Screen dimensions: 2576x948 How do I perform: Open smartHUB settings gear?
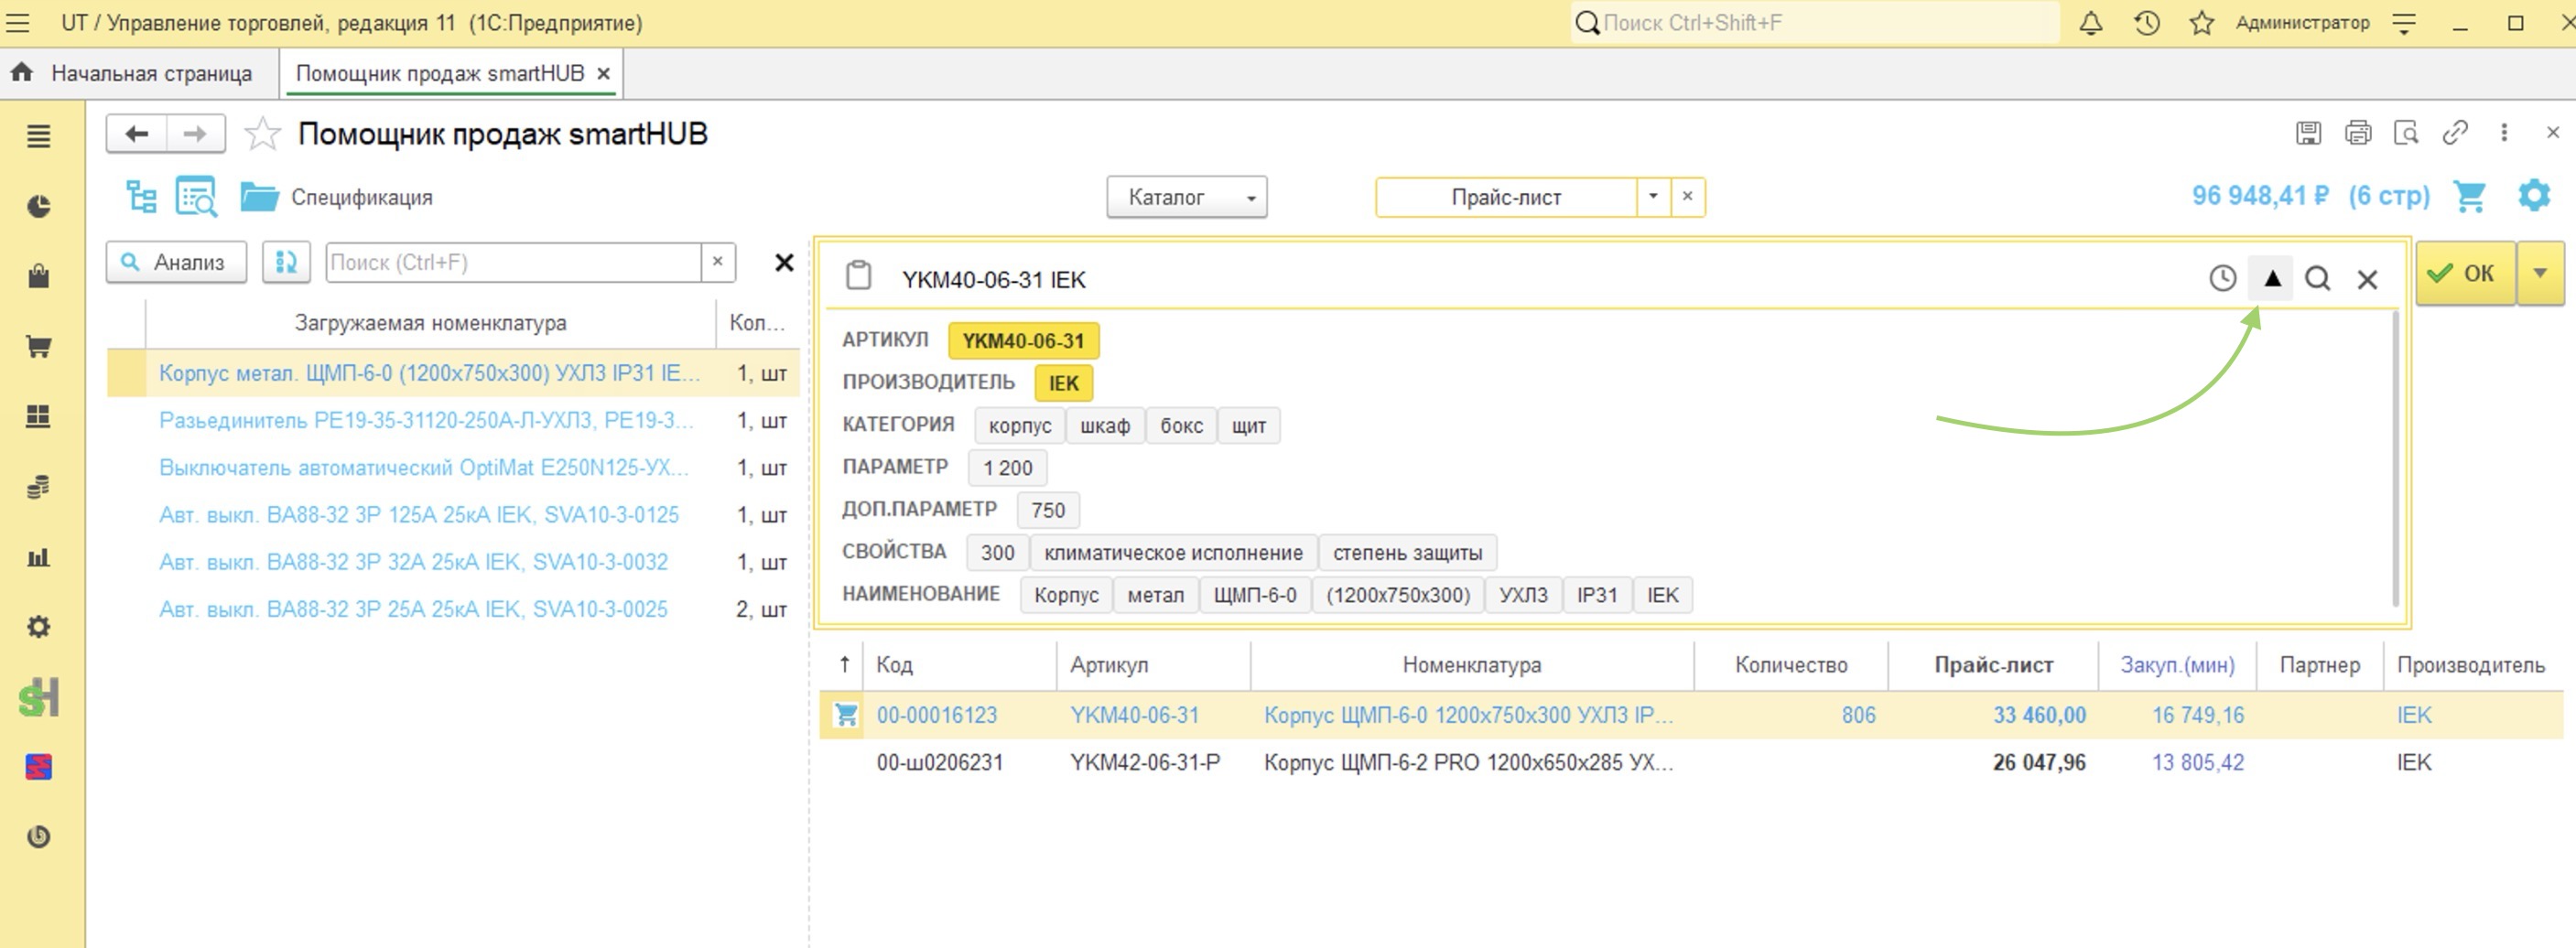tap(2534, 195)
